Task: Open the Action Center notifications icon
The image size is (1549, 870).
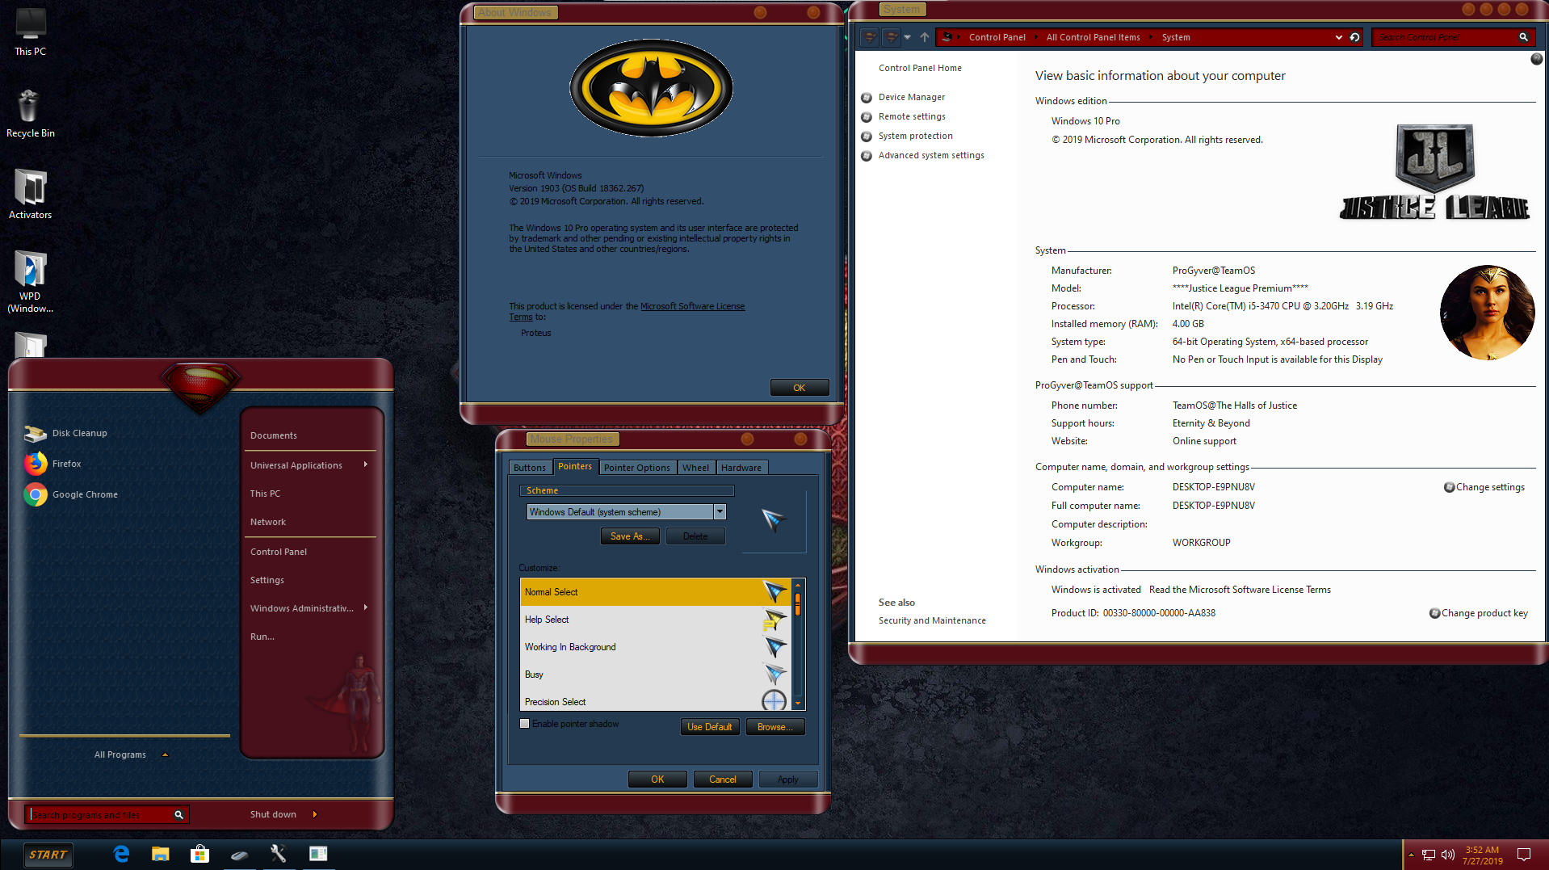Action: (1524, 855)
